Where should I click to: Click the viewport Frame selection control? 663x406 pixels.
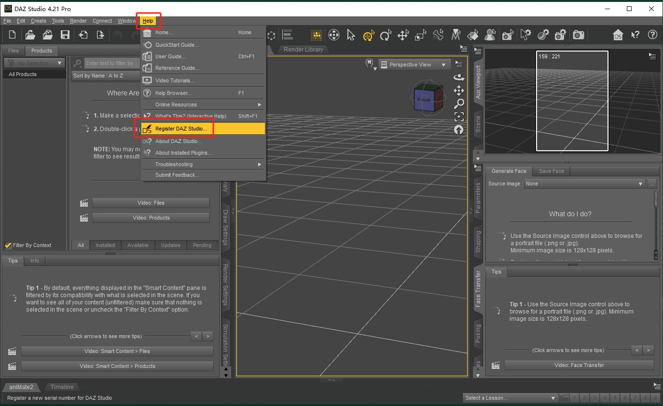[x=459, y=117]
